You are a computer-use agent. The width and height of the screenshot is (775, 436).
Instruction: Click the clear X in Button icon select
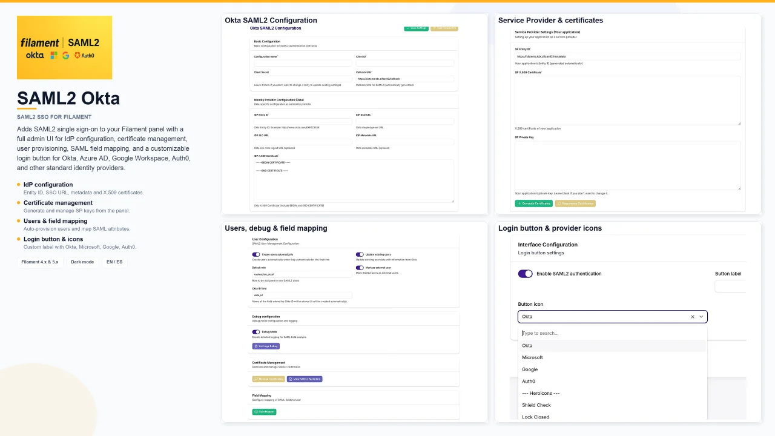click(693, 317)
